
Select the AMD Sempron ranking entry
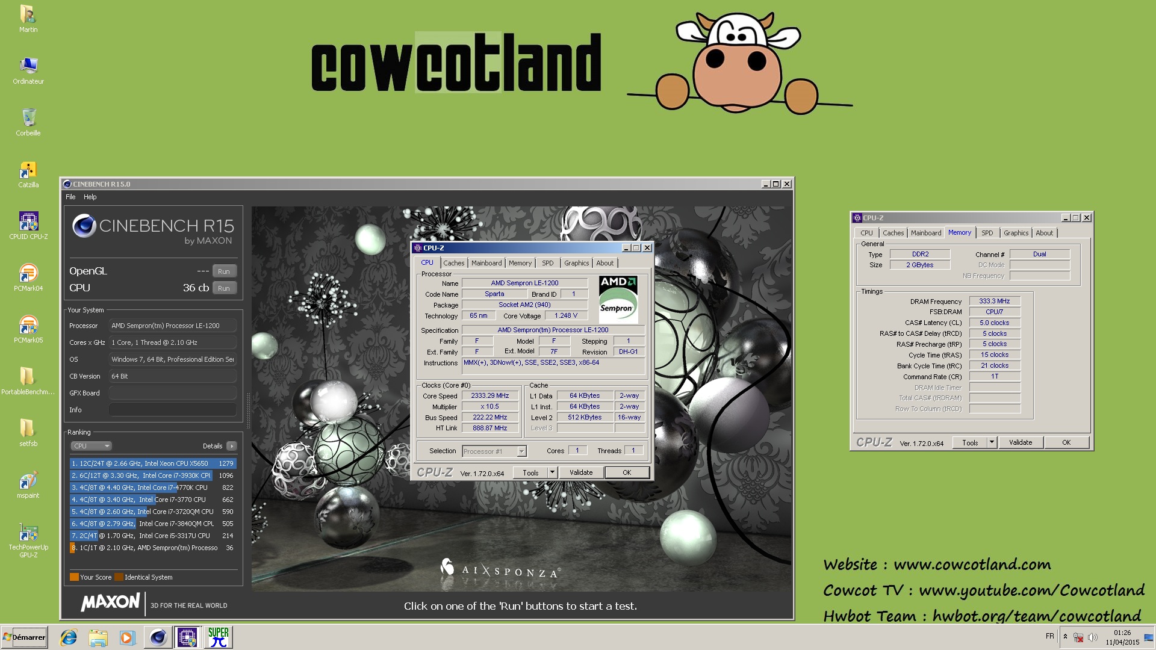(153, 548)
